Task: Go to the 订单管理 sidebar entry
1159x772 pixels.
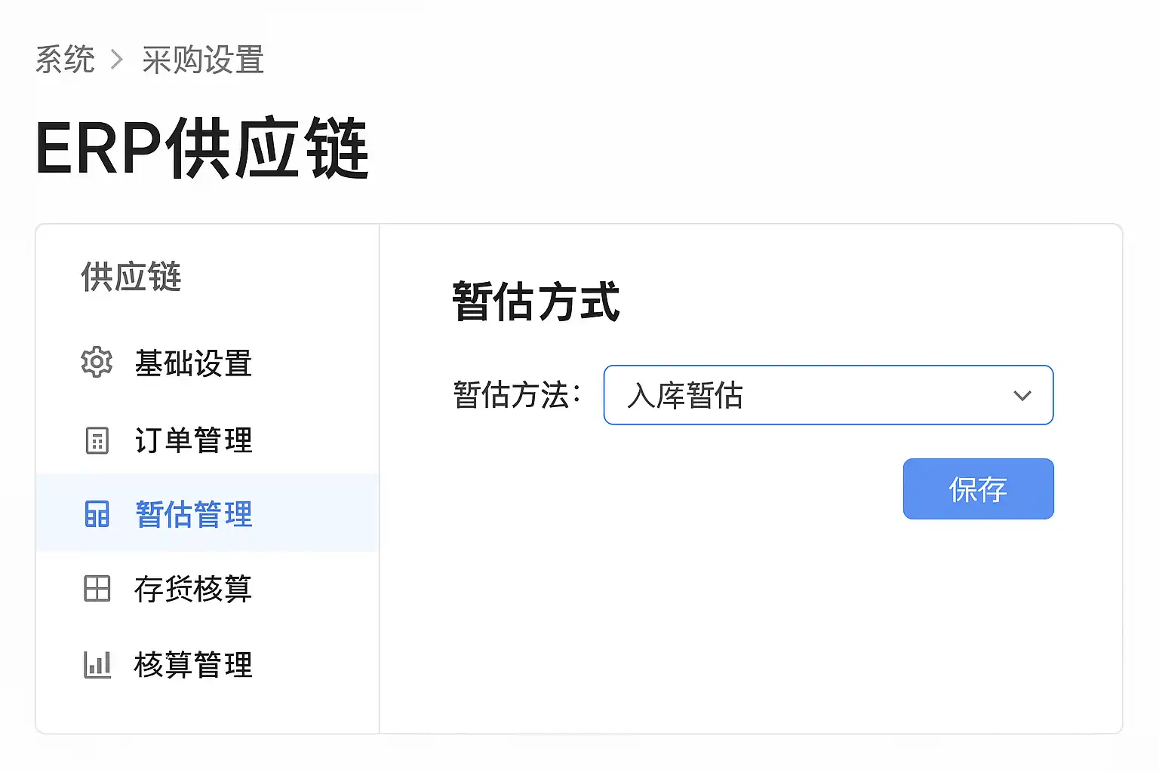Action: click(193, 440)
